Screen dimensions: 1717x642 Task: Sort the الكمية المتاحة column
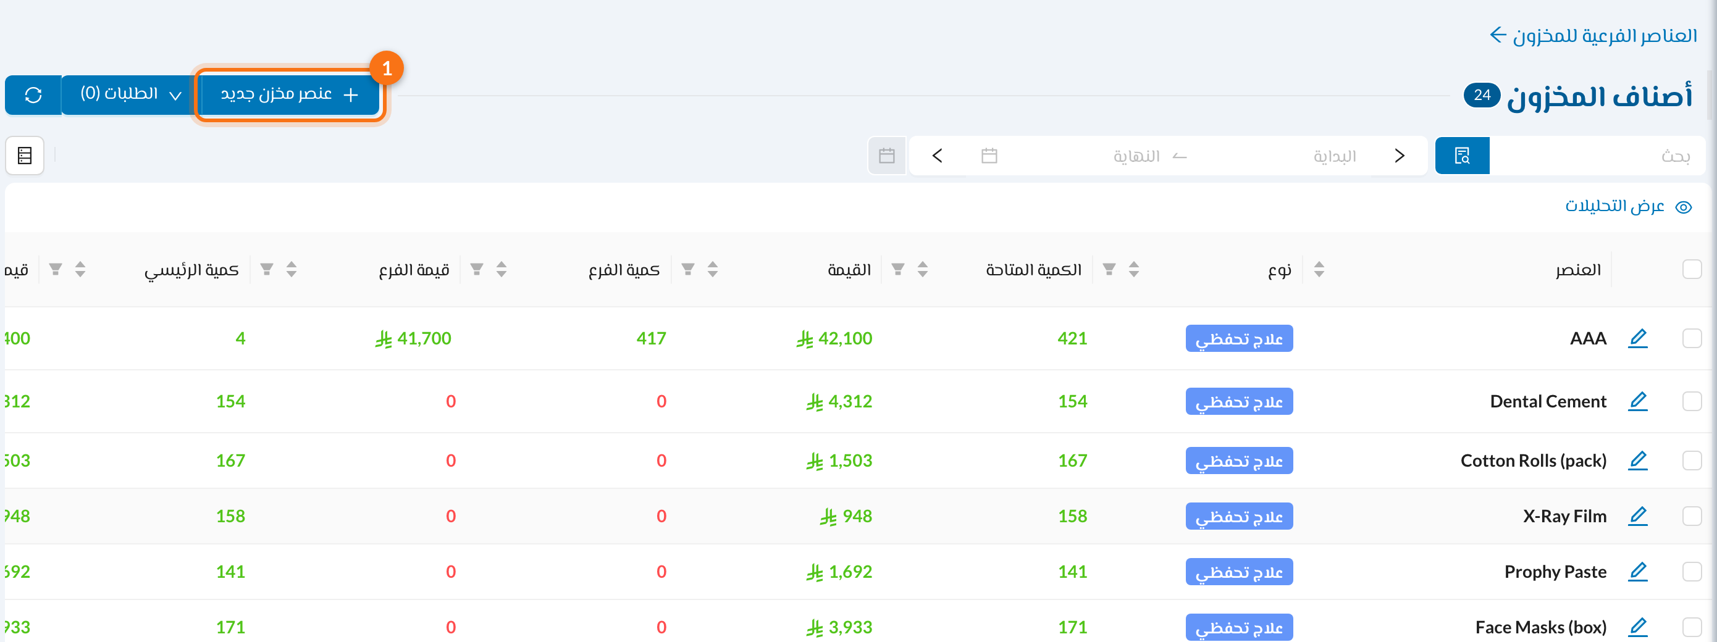(1134, 269)
